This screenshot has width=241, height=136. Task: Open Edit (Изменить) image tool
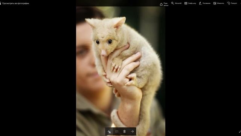click(x=219, y=3)
